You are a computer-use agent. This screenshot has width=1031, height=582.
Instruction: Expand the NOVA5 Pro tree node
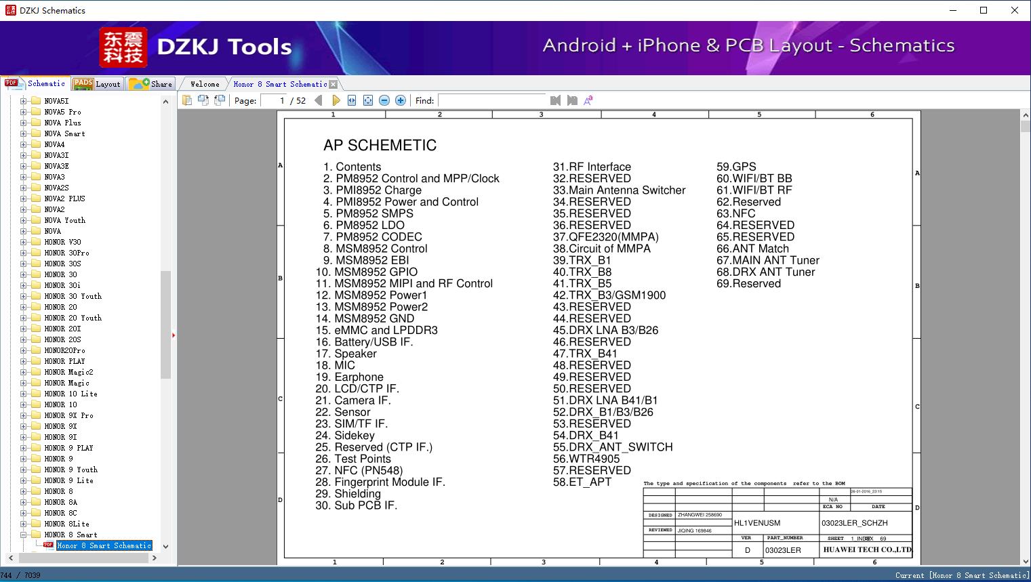coord(24,112)
